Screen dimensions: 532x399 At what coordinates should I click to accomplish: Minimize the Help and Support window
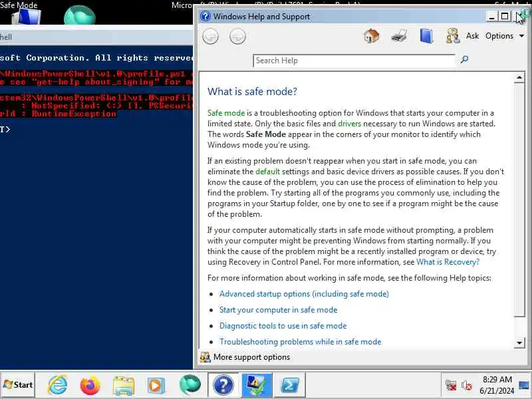click(491, 16)
